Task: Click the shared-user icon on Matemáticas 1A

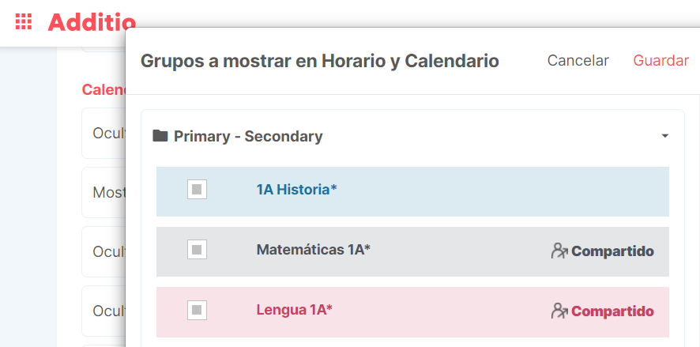Action: 559,251
